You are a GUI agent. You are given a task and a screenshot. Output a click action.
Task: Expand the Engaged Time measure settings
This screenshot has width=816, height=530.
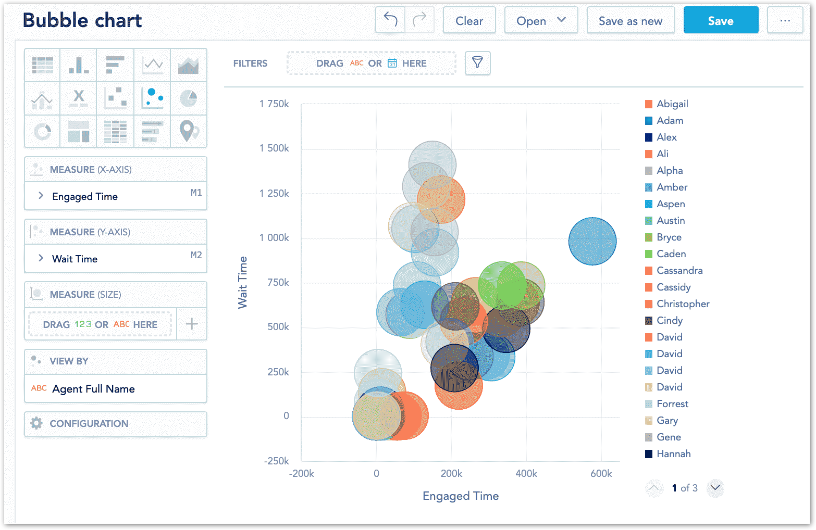click(x=41, y=196)
